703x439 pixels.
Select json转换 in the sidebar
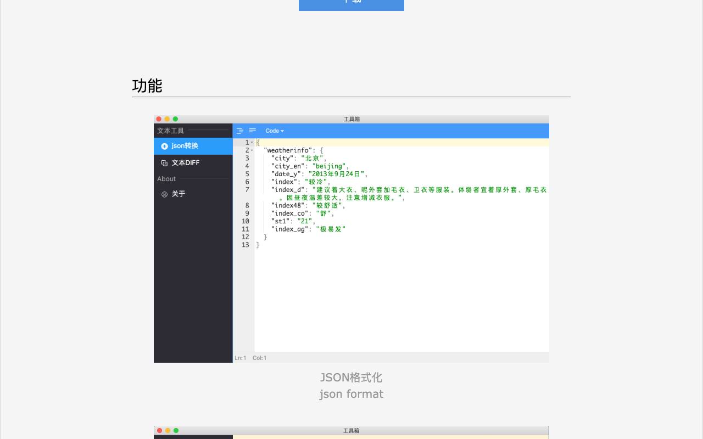[x=193, y=146]
